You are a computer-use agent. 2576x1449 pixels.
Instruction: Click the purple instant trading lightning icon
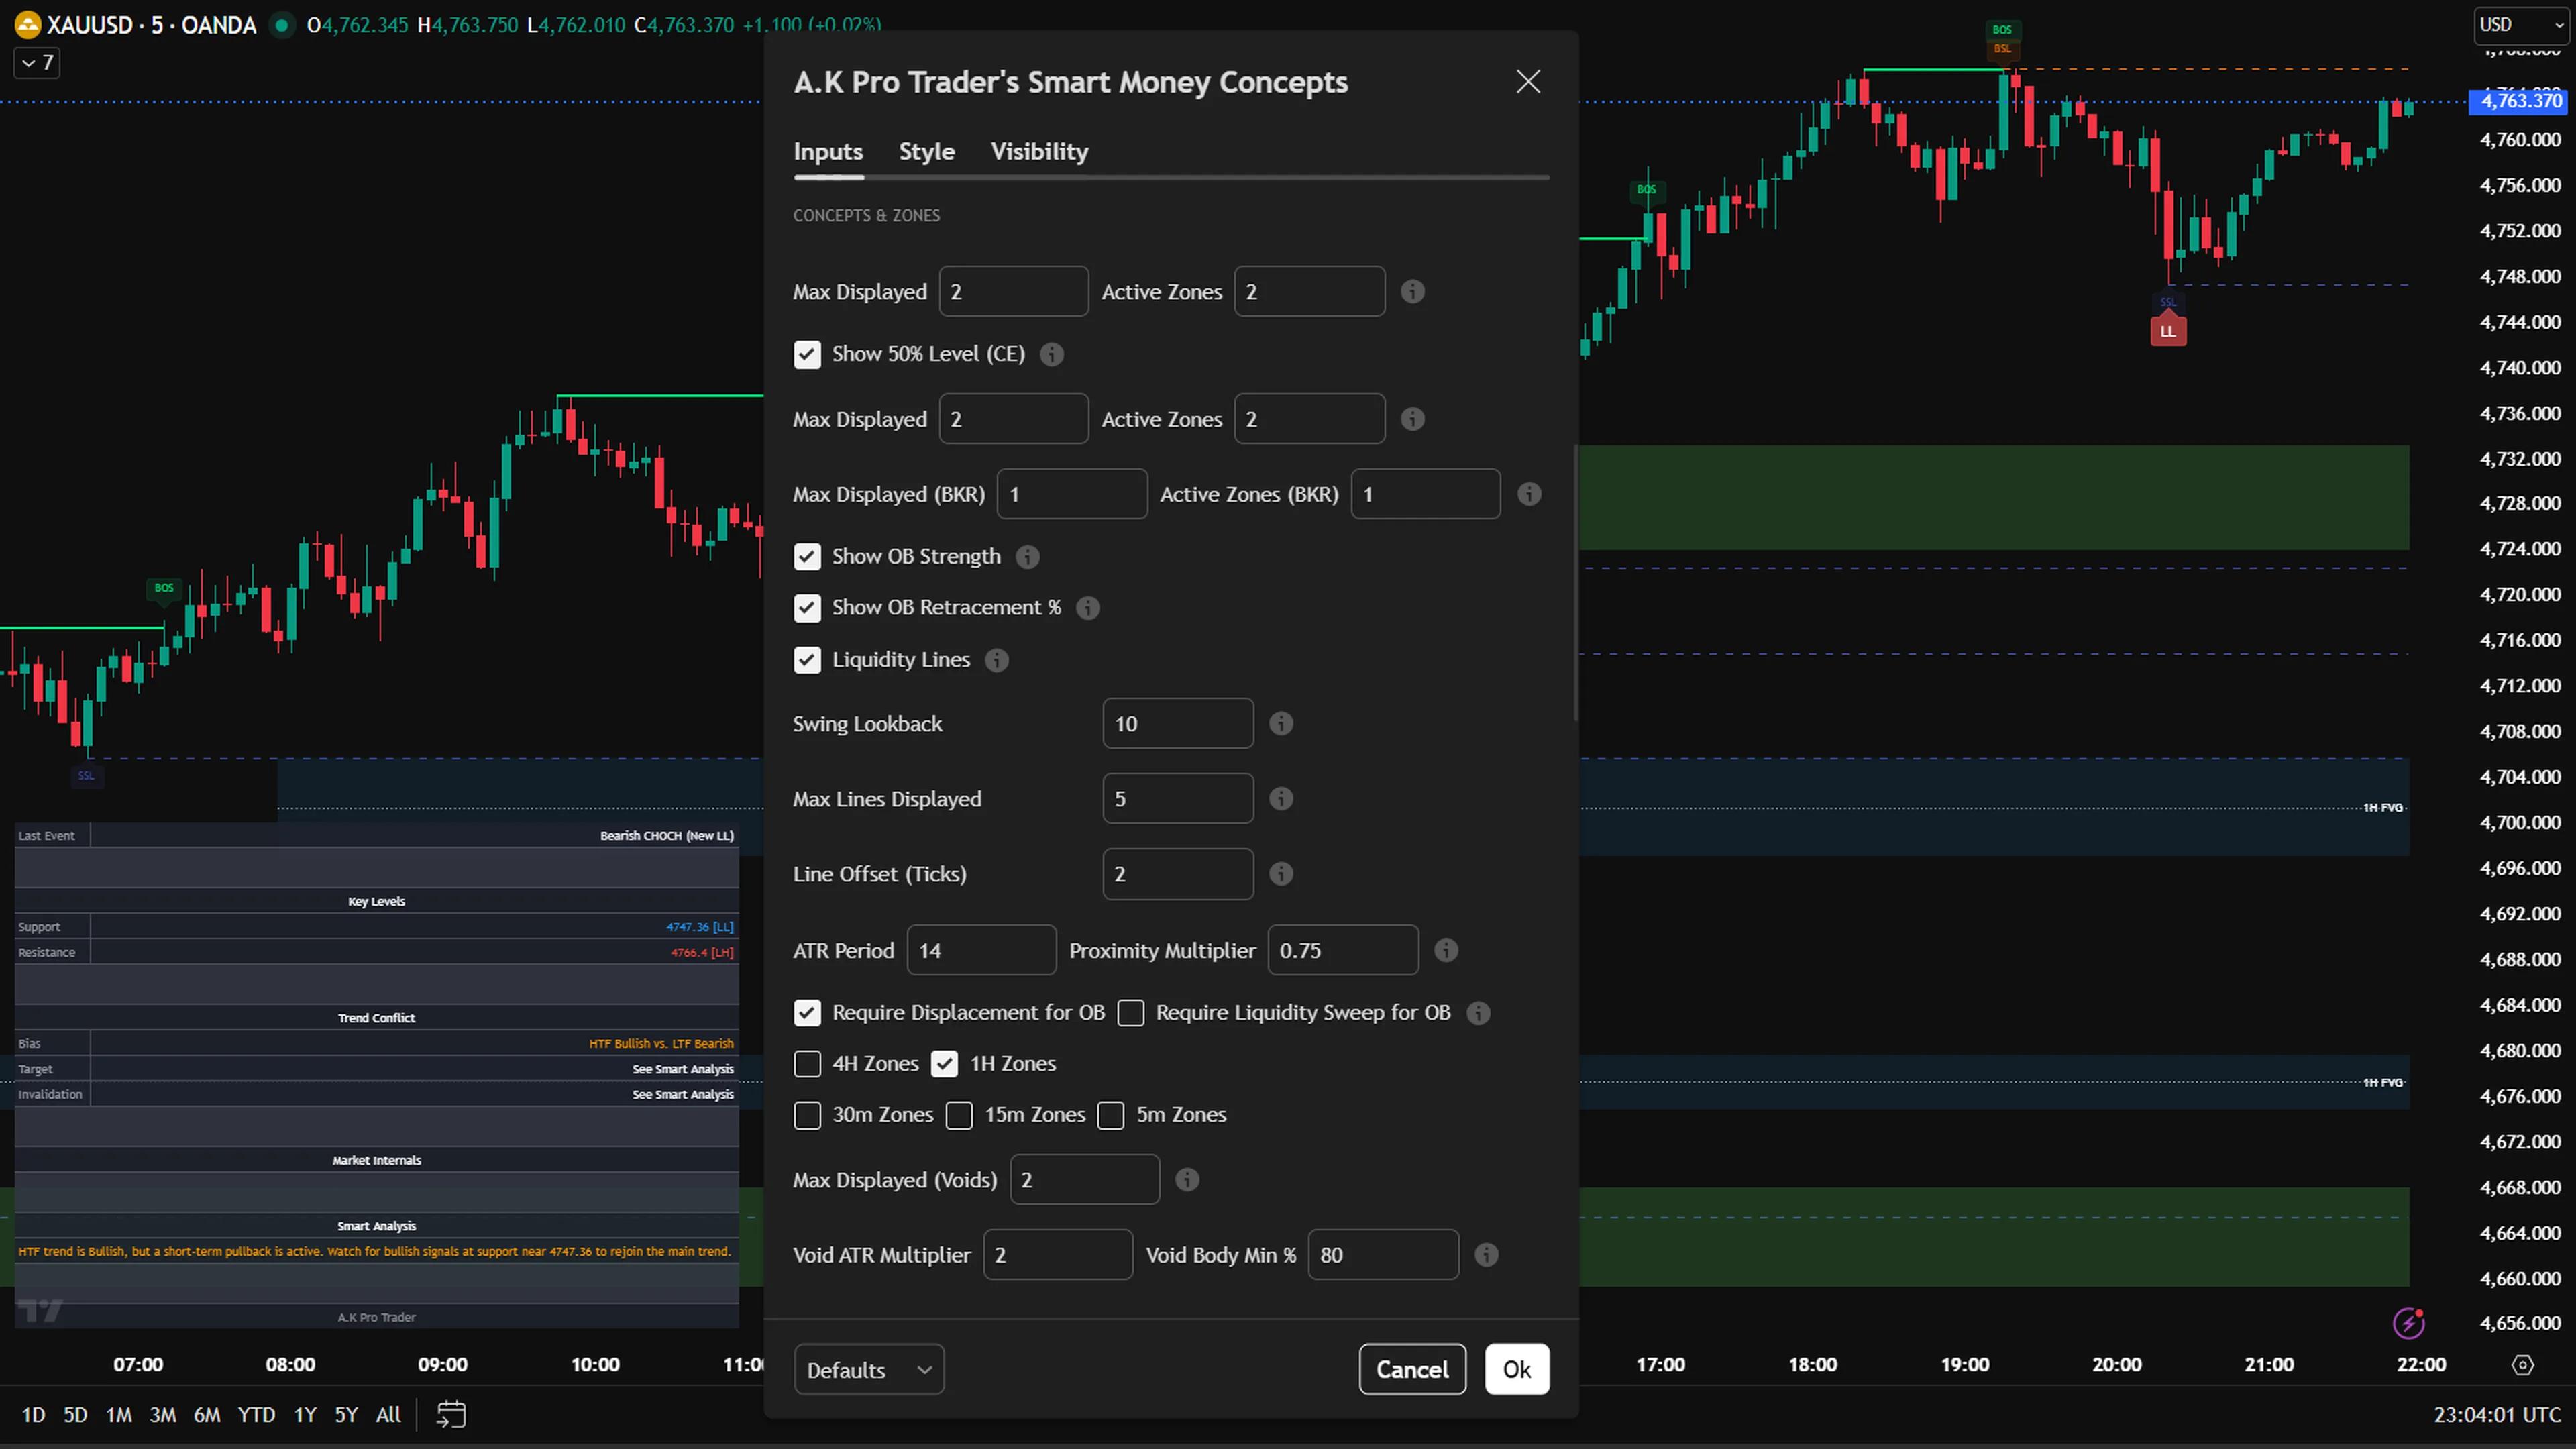click(2409, 1323)
